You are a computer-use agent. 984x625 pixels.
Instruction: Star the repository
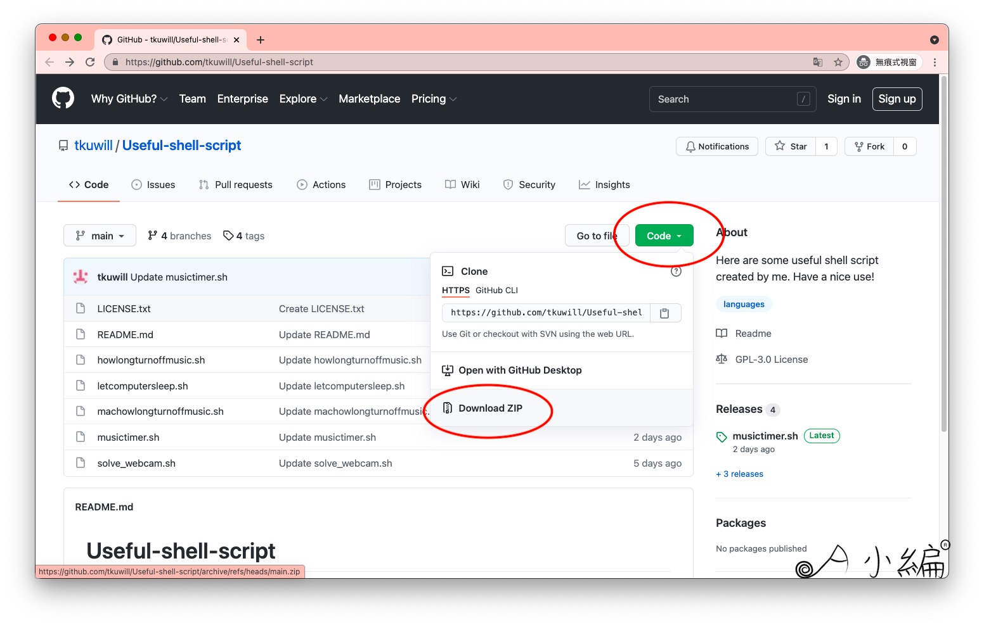click(x=791, y=146)
